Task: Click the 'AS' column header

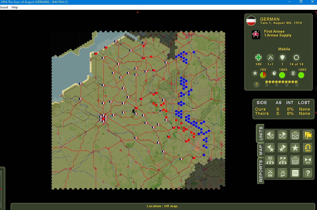Action: tap(279, 103)
